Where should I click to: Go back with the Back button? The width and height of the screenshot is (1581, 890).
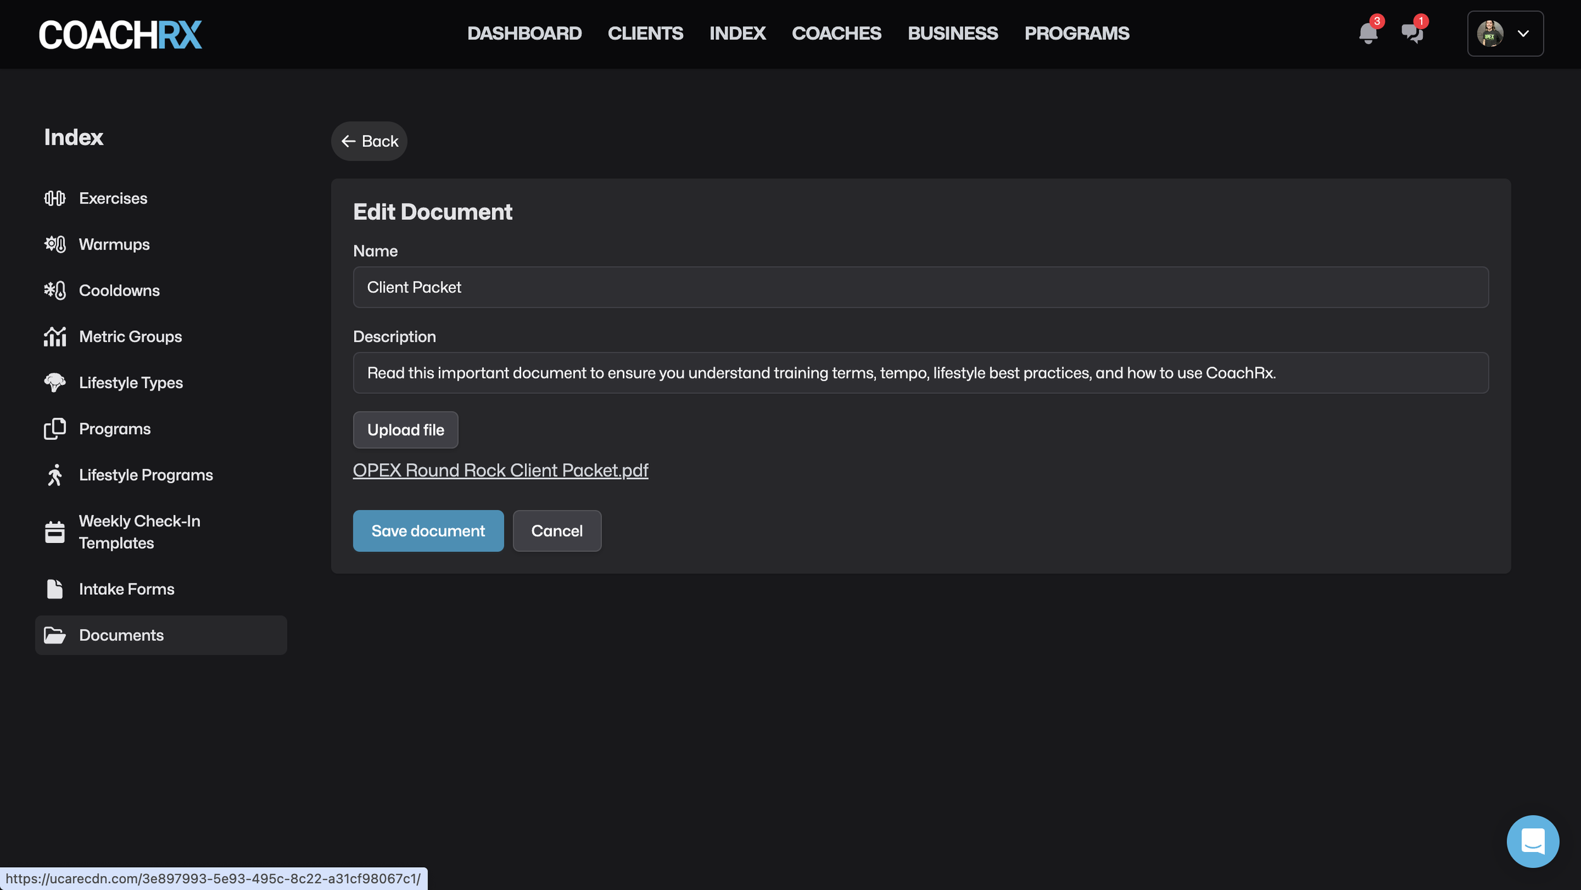(369, 142)
